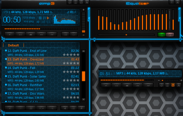The image size is (183, 116).
Task: Add files with the playlist plus button
Action: (x=10, y=108)
